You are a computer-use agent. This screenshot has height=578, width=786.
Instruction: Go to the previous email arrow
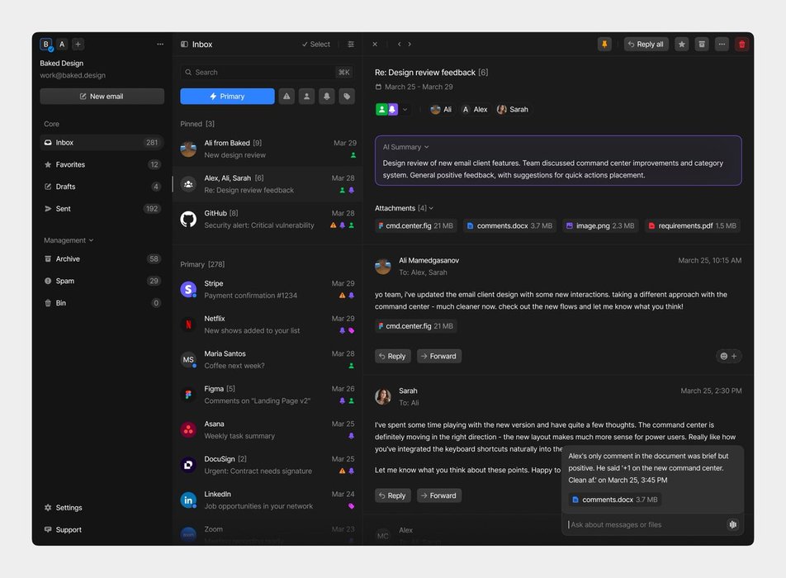tap(399, 44)
